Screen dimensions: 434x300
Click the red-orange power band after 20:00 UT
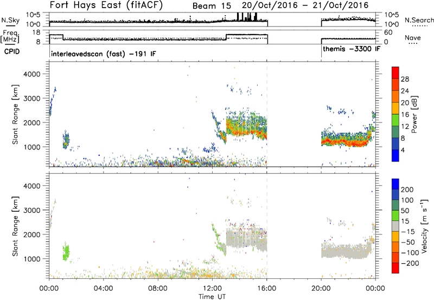tap(346, 142)
